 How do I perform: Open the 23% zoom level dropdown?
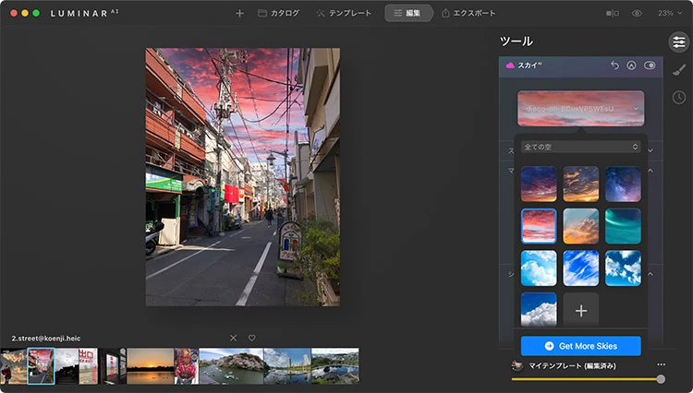(669, 14)
